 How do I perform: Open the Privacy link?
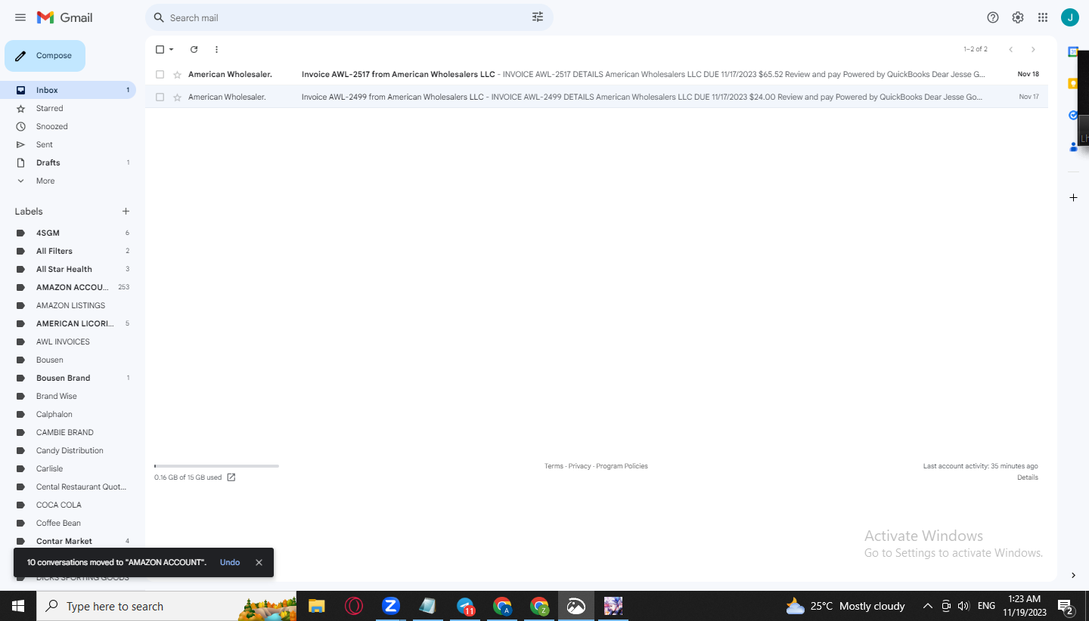[x=579, y=466]
